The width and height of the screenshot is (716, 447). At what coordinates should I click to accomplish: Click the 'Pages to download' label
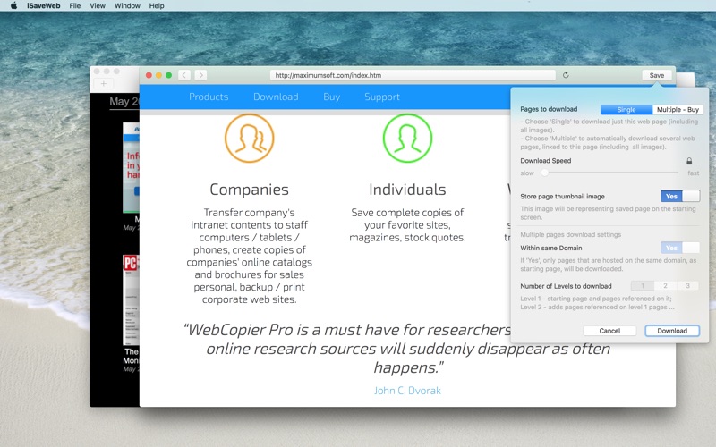click(x=549, y=109)
